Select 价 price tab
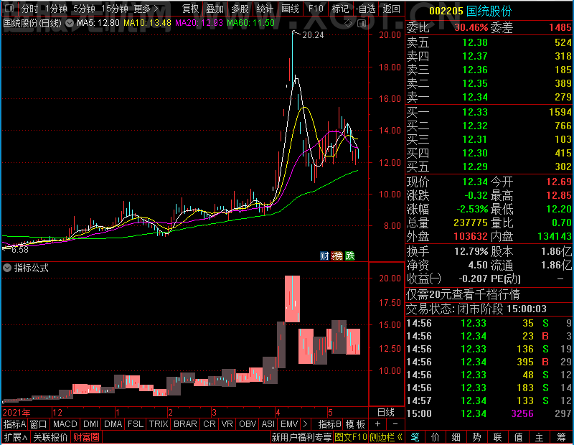Image resolution: width=574 pixels, height=445 pixels. tap(436, 437)
